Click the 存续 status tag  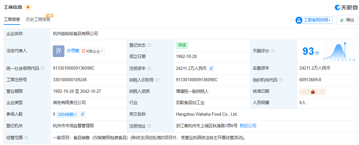(182, 45)
